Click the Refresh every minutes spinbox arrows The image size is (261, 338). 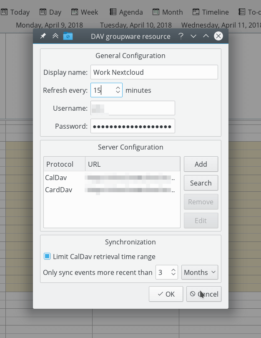click(x=118, y=90)
